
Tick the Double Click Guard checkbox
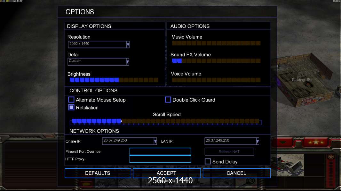point(168,100)
